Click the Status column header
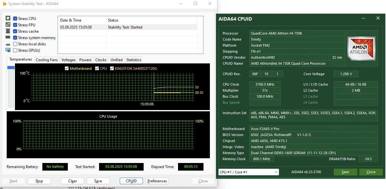386x189 pixels. click(x=152, y=20)
